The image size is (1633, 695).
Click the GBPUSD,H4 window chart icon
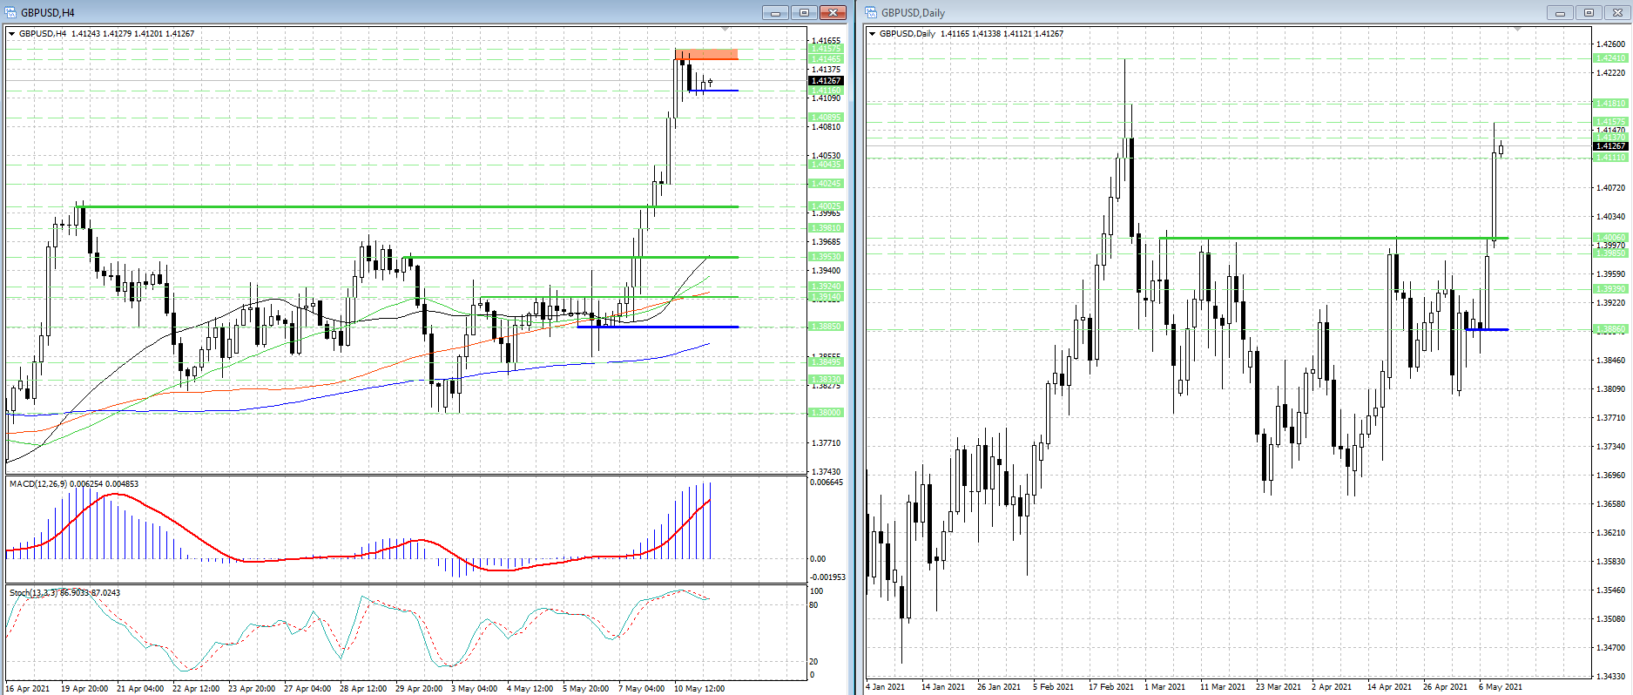pos(11,12)
